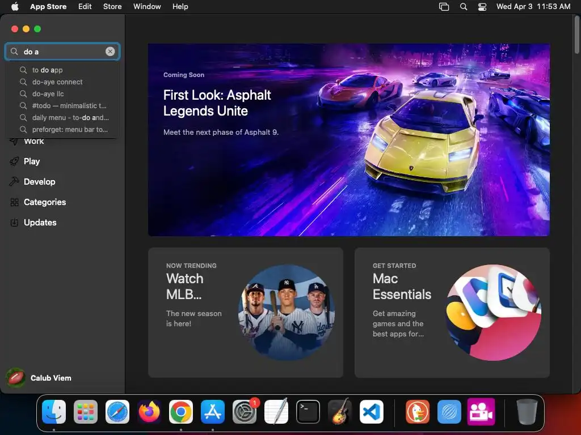Click the App Store window vertical scrollbar
Screen dimensions: 581x435
(577, 35)
